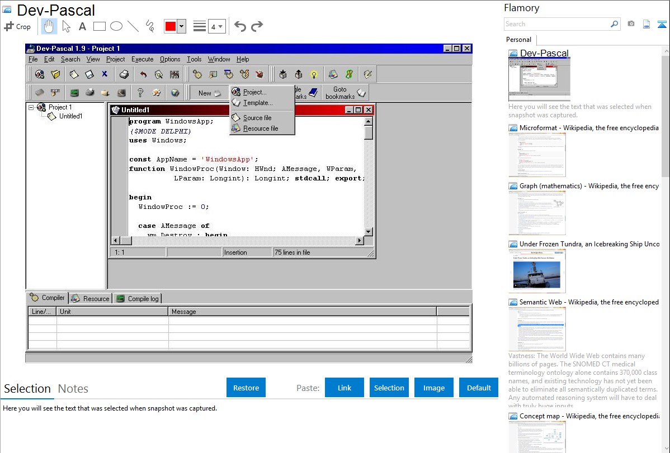Viewport: 670px width, 453px height.
Task: Switch to the Notes tab
Action: point(73,389)
